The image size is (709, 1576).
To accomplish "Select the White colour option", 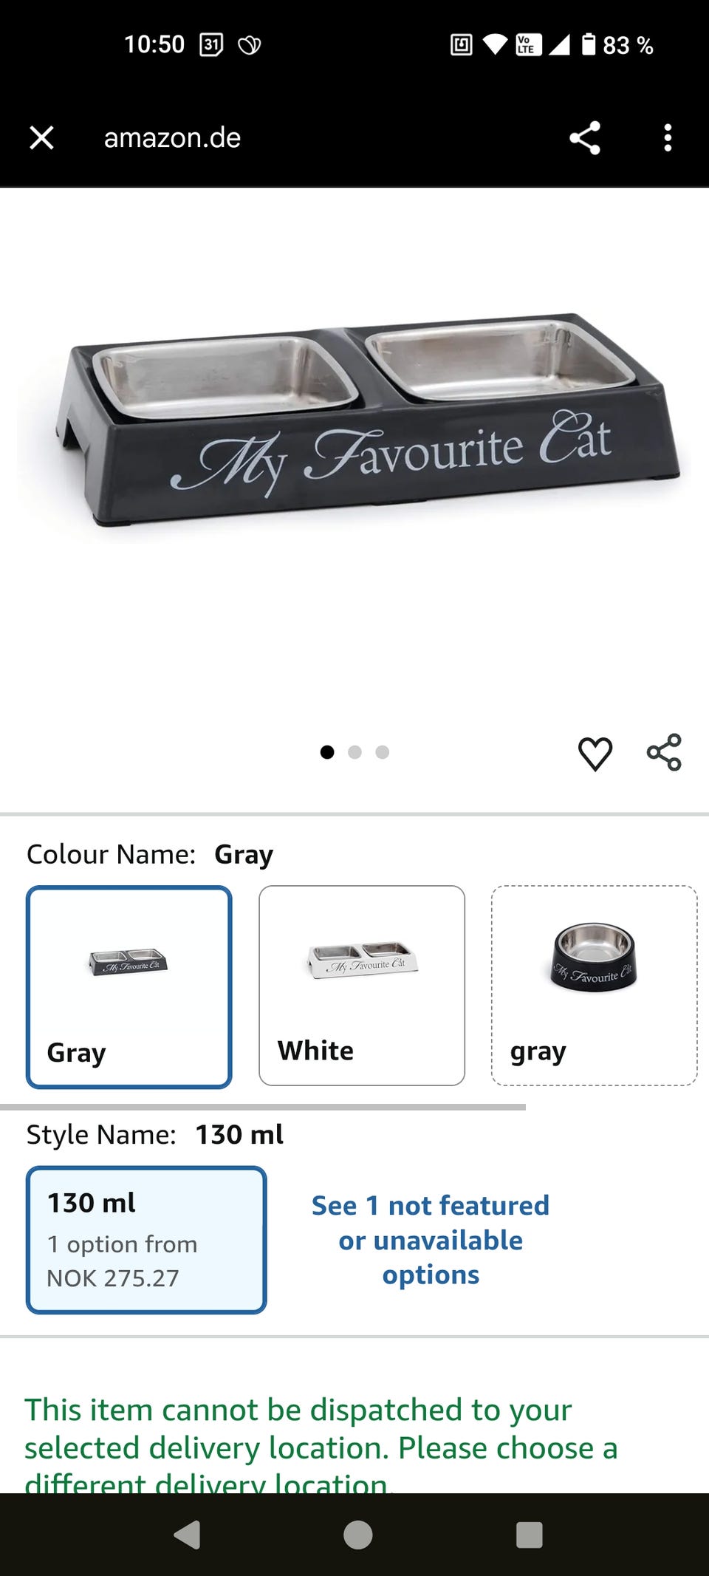I will pos(362,986).
